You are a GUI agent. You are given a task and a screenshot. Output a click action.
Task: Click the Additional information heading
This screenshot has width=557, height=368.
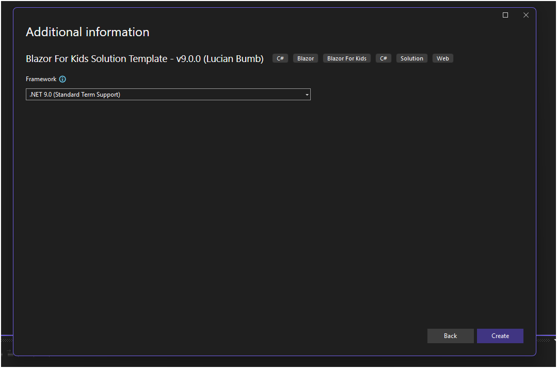tap(87, 32)
